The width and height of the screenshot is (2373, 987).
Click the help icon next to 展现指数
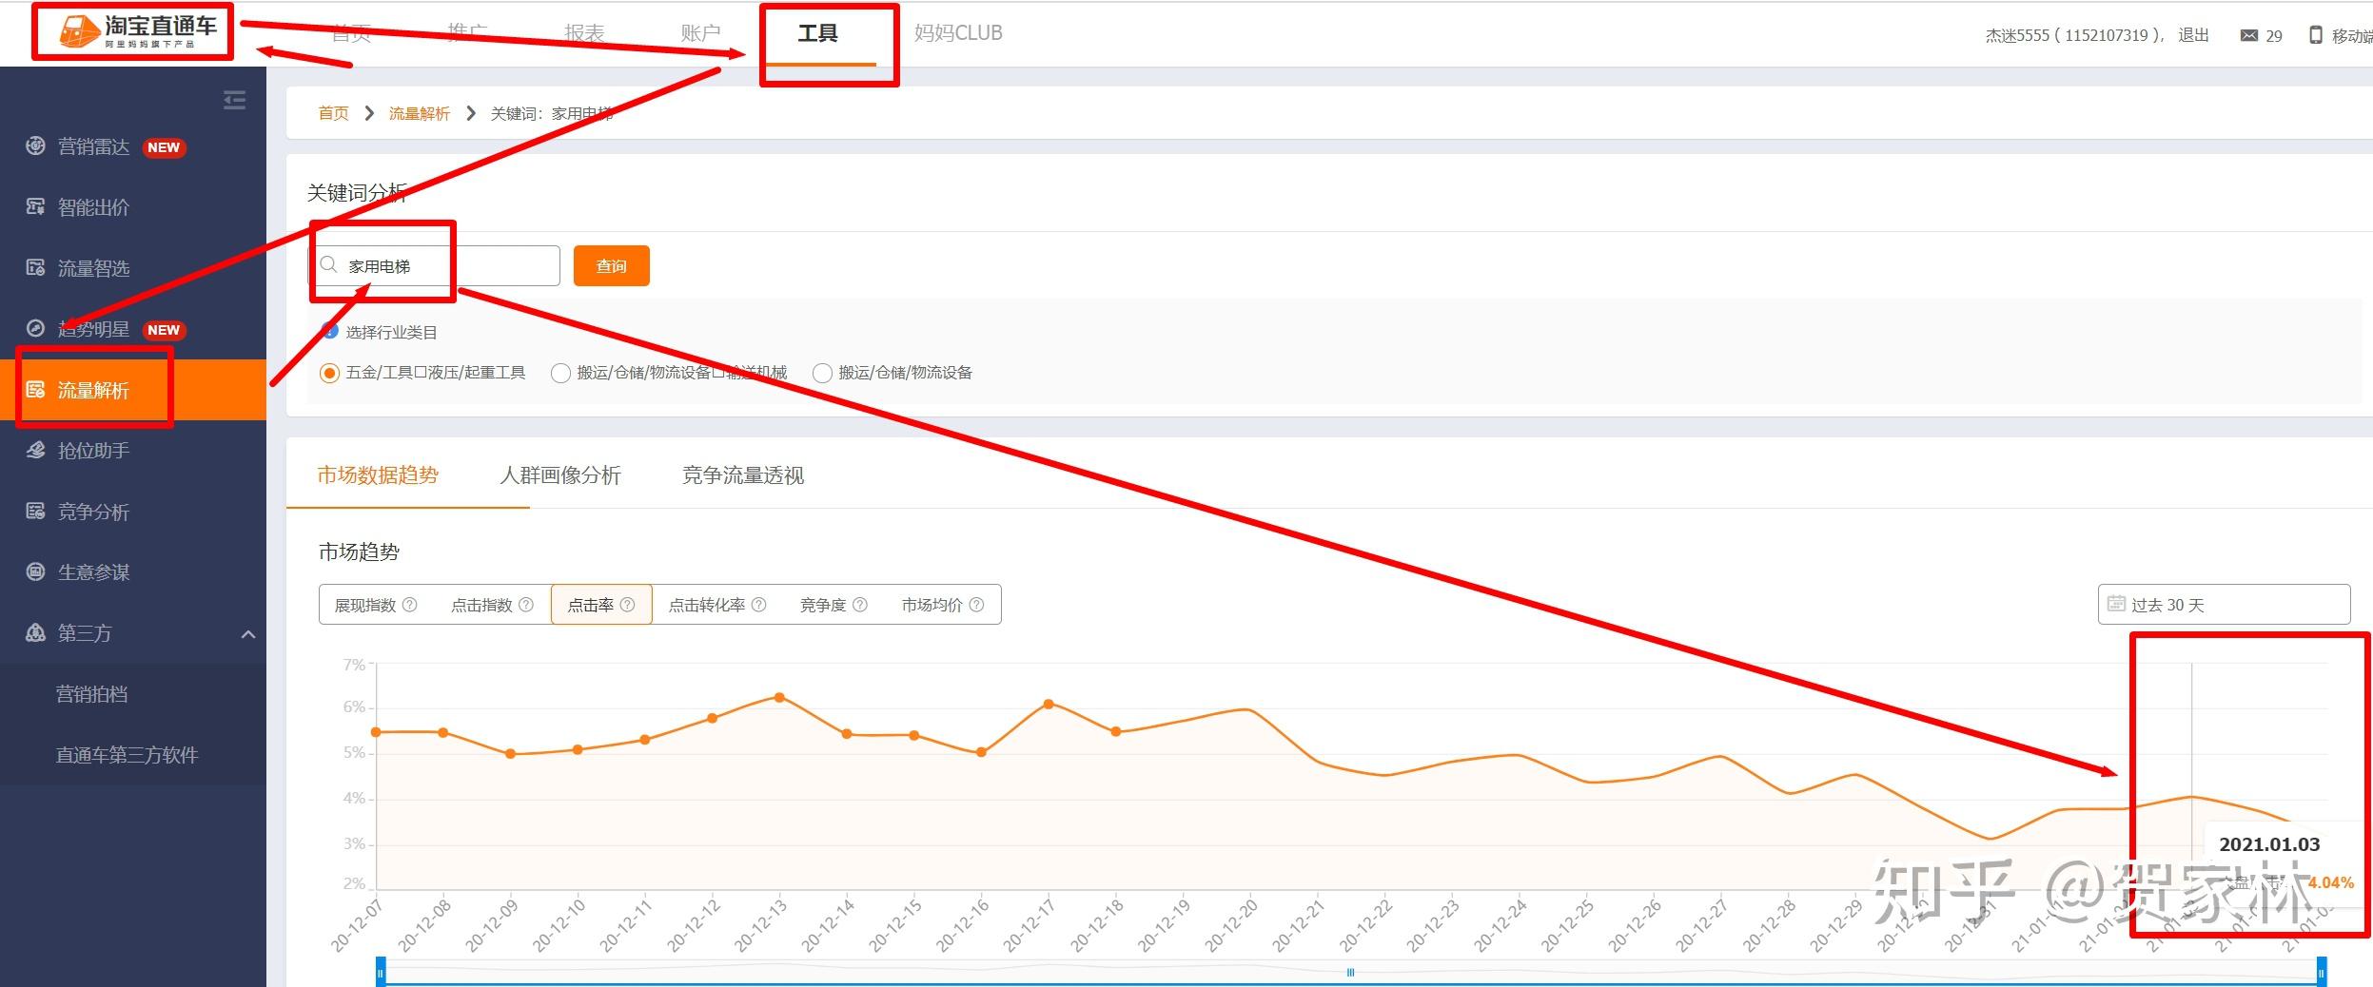(x=410, y=604)
